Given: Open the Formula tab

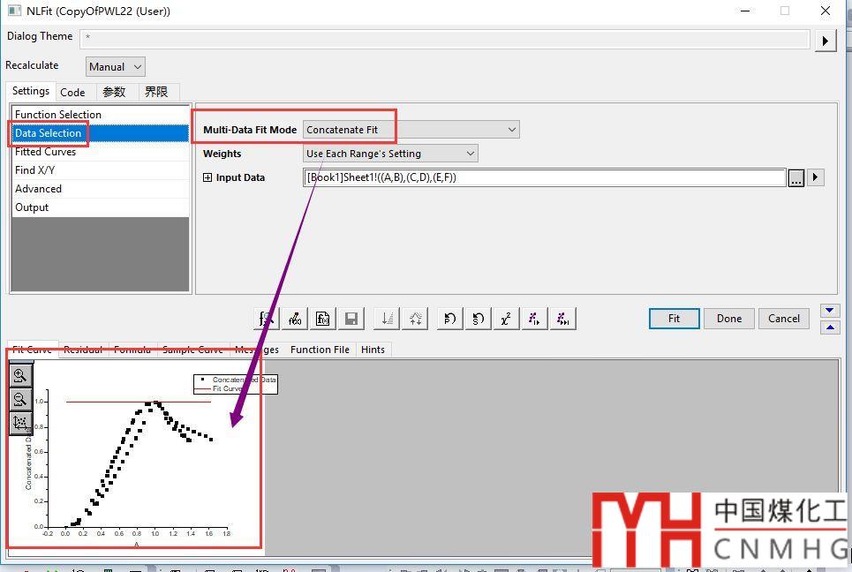Looking at the screenshot, I should (132, 350).
